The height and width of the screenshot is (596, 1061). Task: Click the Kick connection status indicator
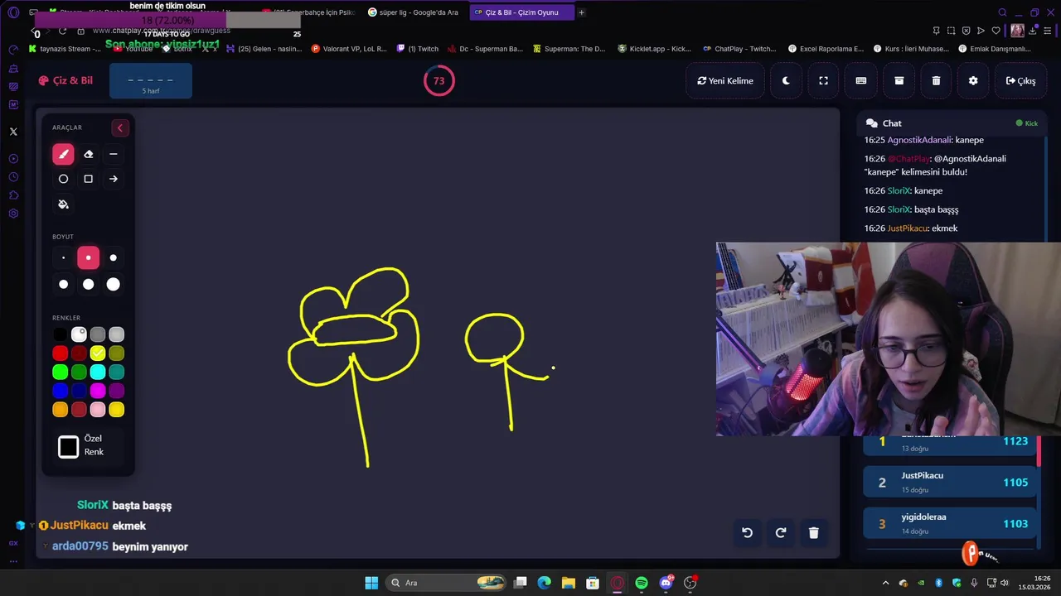point(1027,123)
